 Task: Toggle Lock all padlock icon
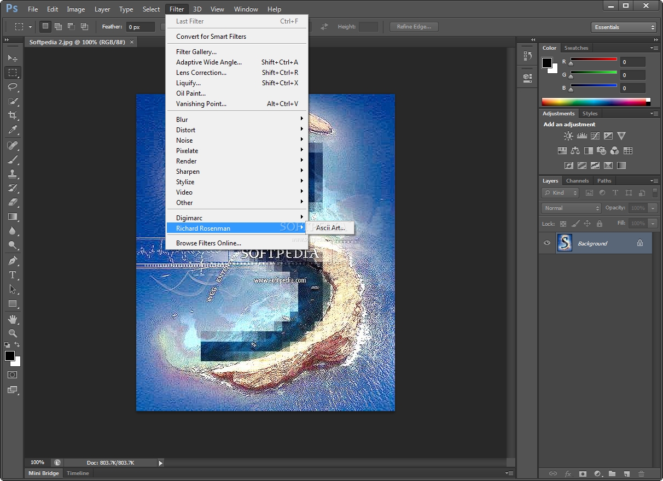pyautogui.click(x=600, y=224)
